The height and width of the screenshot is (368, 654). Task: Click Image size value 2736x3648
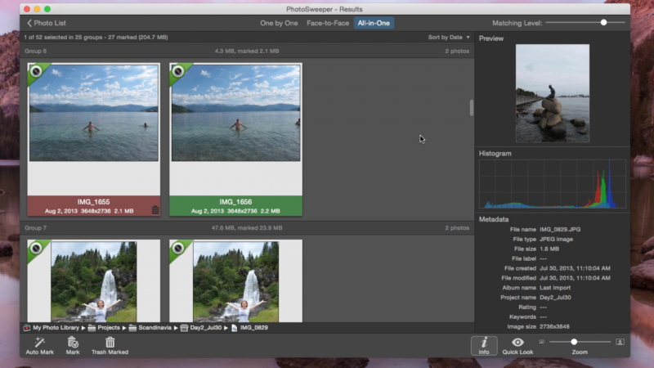pyautogui.click(x=554, y=326)
